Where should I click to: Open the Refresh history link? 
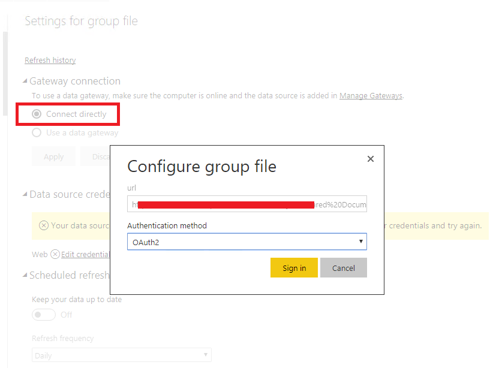pyautogui.click(x=50, y=60)
